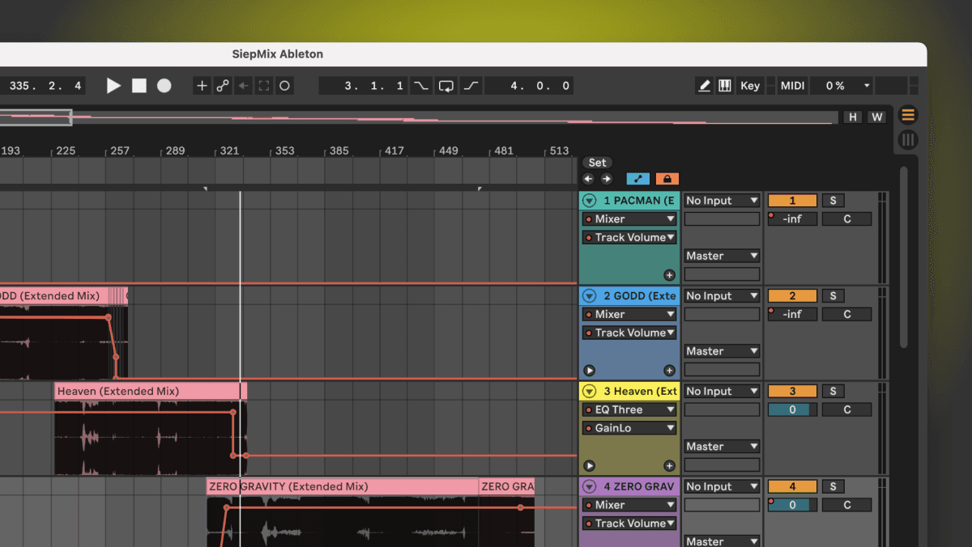
Task: Open PACMAN track Mixer device chooser
Action: pos(629,219)
